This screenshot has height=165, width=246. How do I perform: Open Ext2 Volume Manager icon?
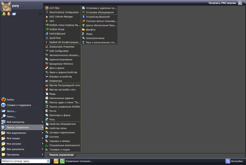click(47, 16)
